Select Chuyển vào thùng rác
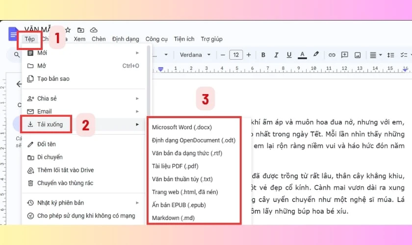This screenshot has width=412, height=245. point(83,183)
